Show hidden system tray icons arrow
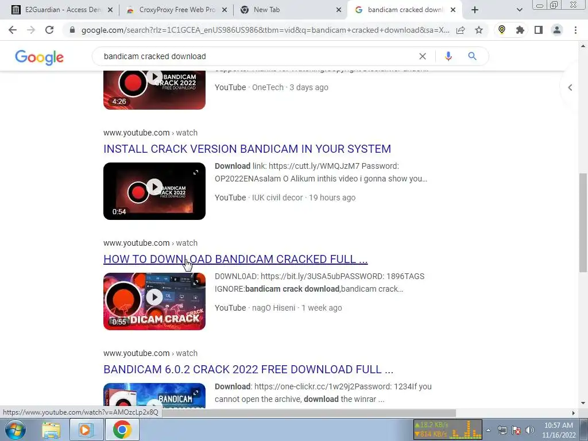Viewport: 588px width, 441px height. (488, 430)
